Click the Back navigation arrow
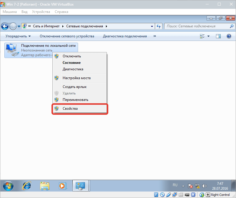The height and width of the screenshot is (198, 236). click(5, 26)
